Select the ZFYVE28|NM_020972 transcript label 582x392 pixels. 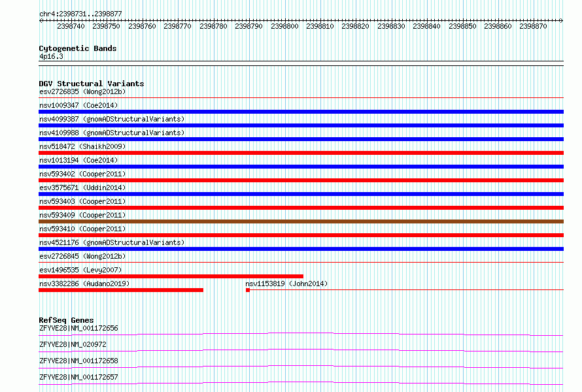pos(73,344)
